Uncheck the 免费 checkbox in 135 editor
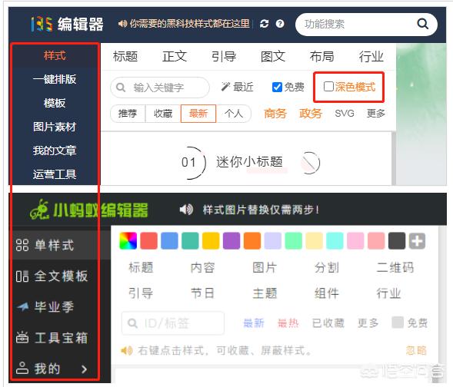Image resolution: width=453 pixels, height=387 pixels. tap(277, 87)
